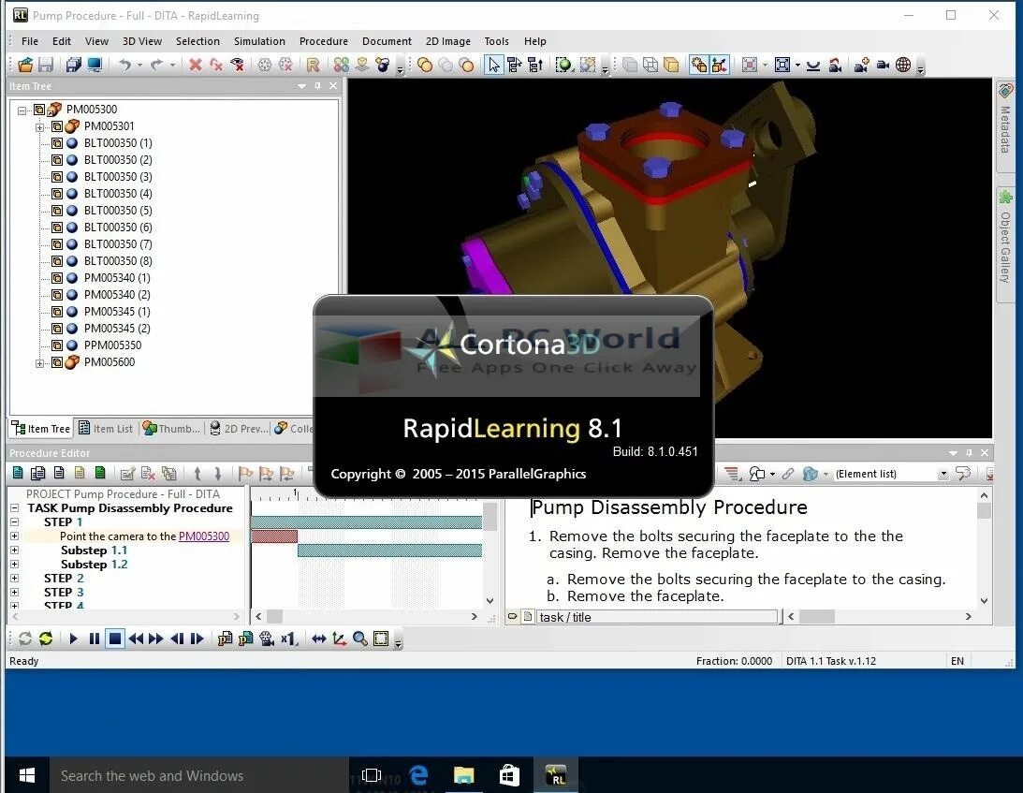The width and height of the screenshot is (1023, 793).
Task: Expand Substep 1.2
Action: [14, 564]
